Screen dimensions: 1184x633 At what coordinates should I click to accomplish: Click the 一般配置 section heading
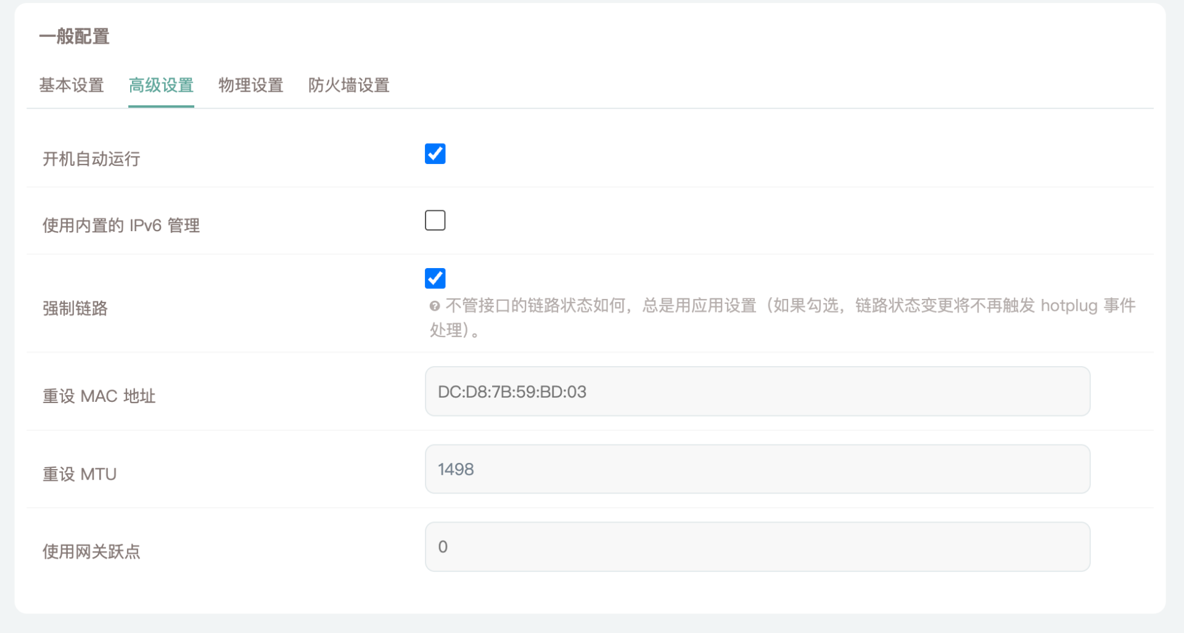[x=74, y=36]
